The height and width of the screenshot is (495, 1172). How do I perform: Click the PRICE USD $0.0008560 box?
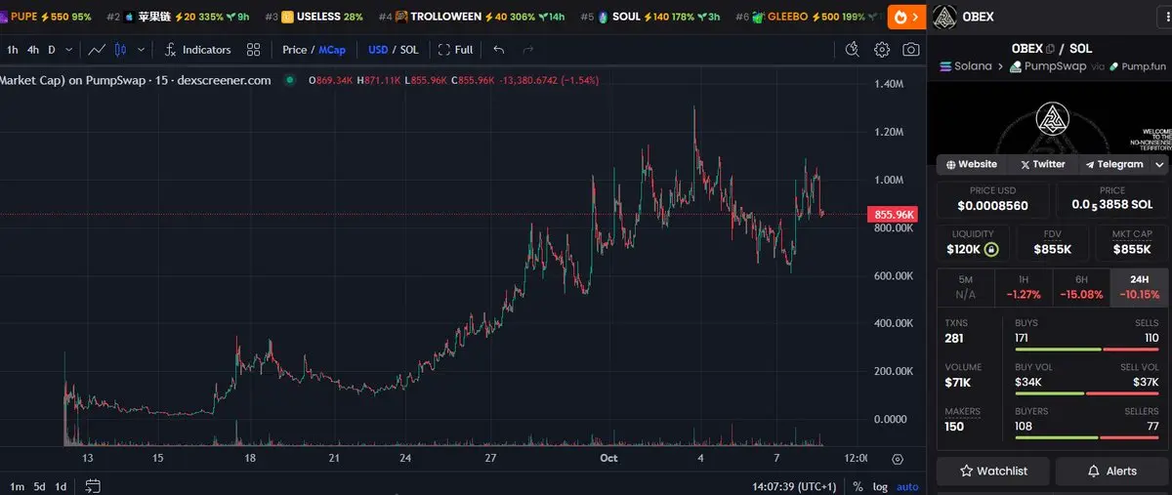993,200
